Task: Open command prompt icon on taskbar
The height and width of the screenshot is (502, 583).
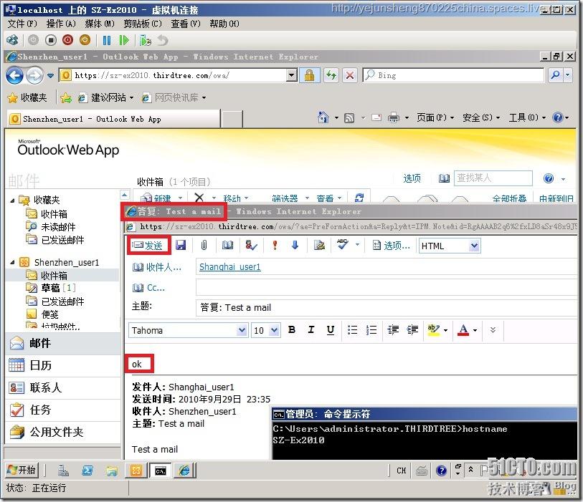Action: (x=160, y=470)
